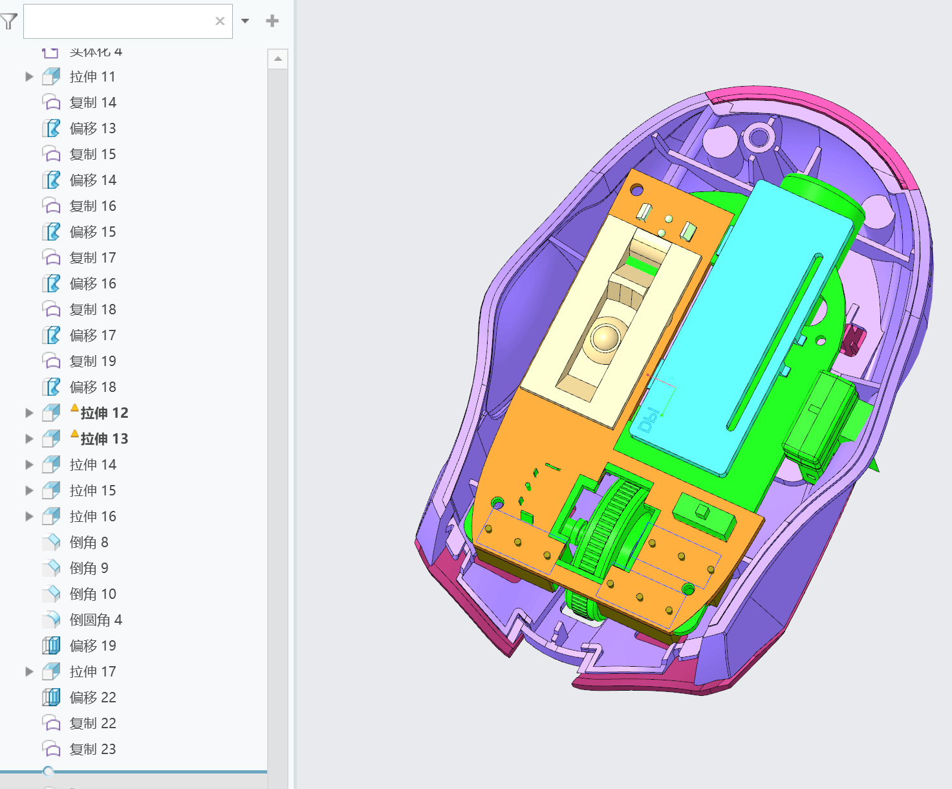952x789 pixels.
Task: Select the 偏移 13 offset icon
Action: pos(51,128)
